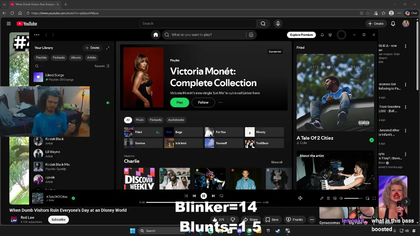The height and width of the screenshot is (236, 420).
Task: Open Spotify three-dot menu at top left
Action: [37, 35]
